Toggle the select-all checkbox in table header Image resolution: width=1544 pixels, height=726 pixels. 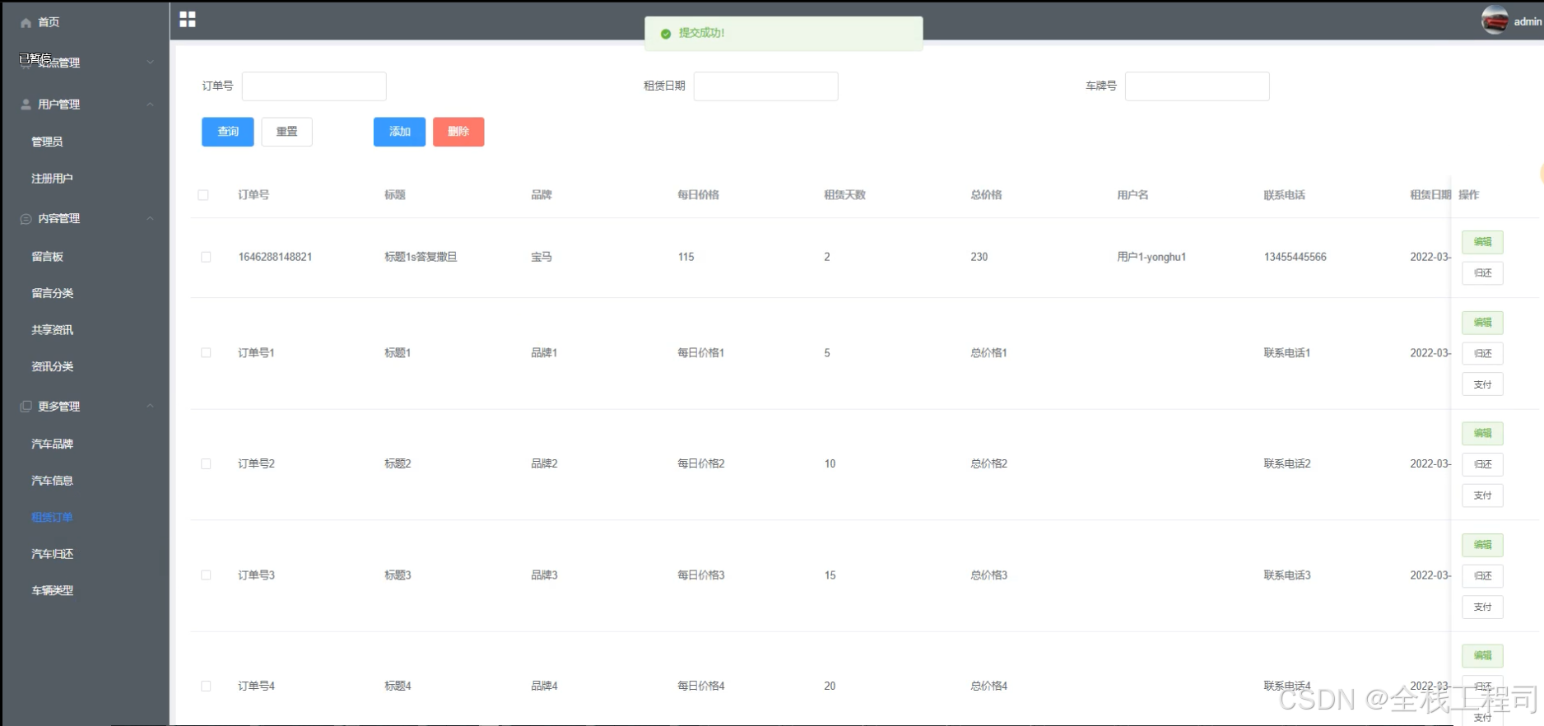(203, 195)
